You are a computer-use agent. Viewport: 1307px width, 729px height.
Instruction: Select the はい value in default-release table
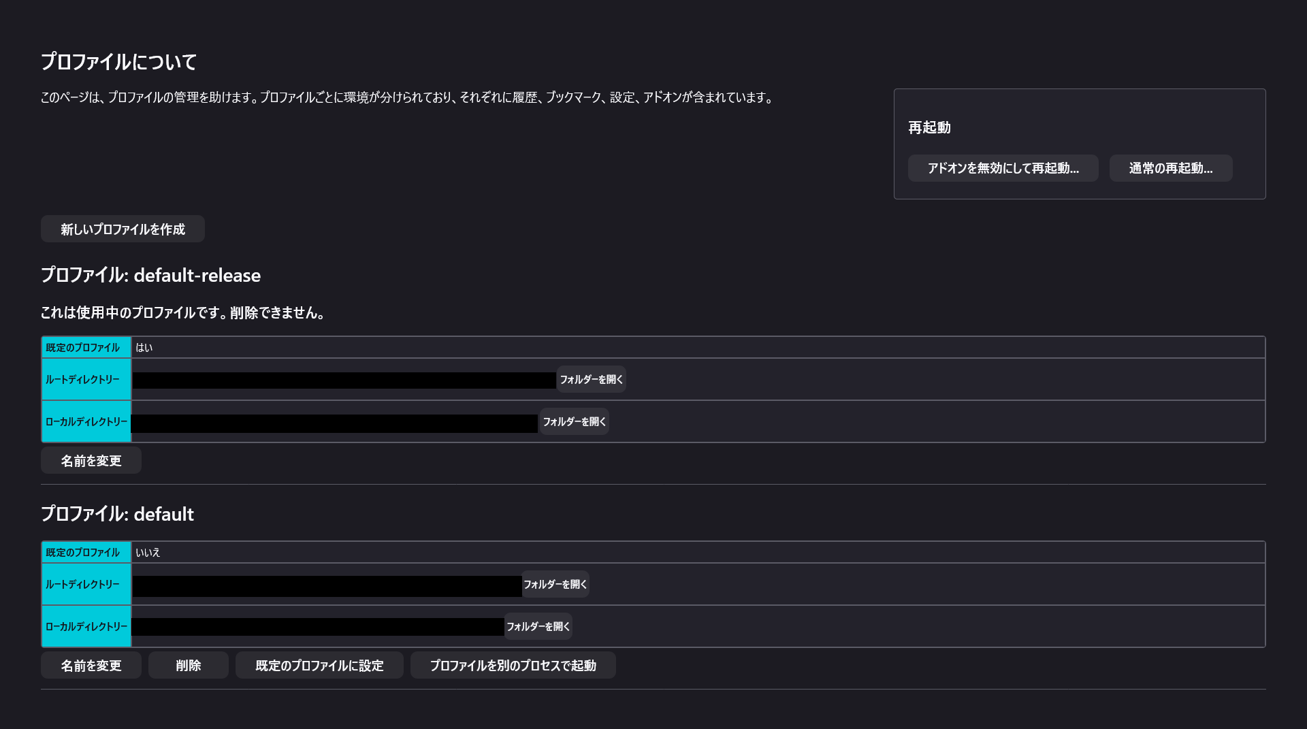pyautogui.click(x=144, y=348)
